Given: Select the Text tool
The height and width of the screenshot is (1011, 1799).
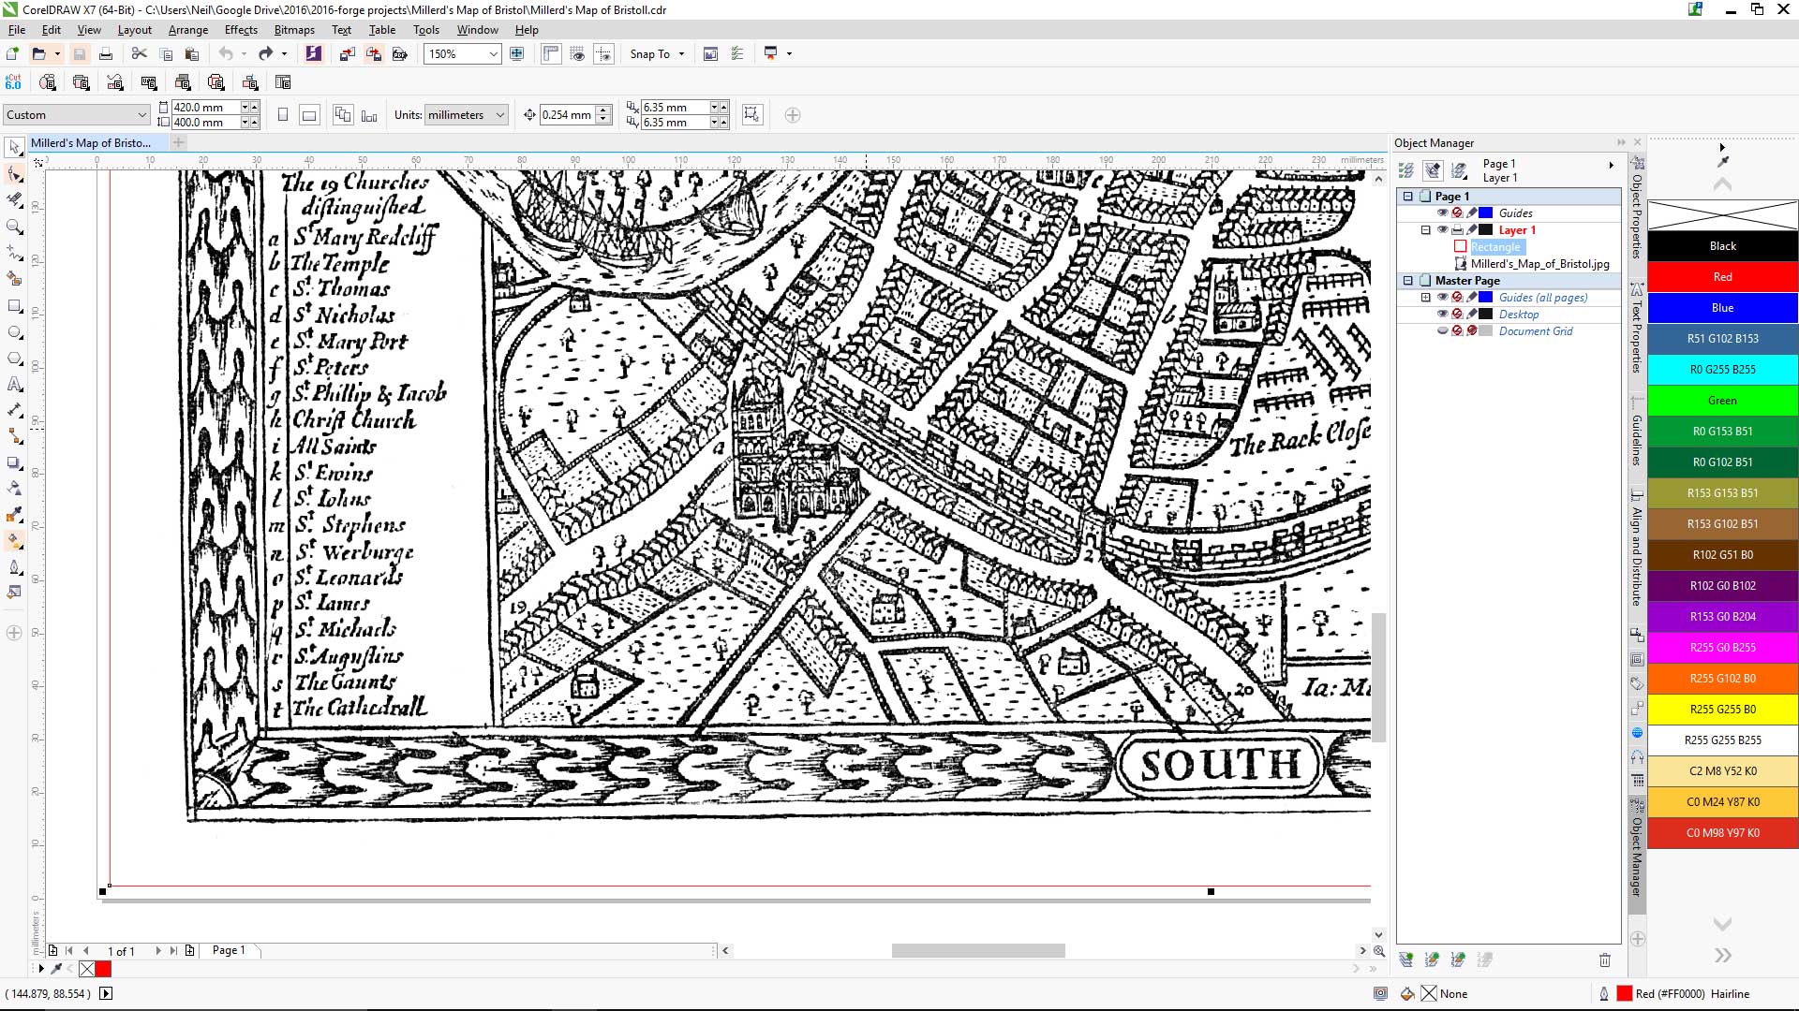Looking at the screenshot, I should 14,385.
